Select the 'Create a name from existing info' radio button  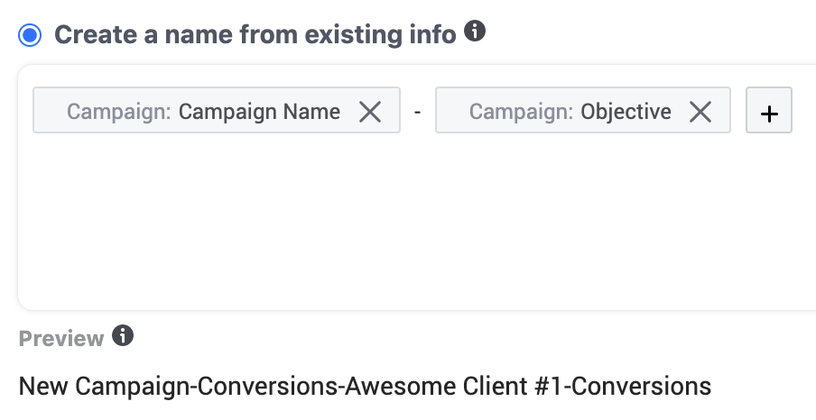pos(30,35)
